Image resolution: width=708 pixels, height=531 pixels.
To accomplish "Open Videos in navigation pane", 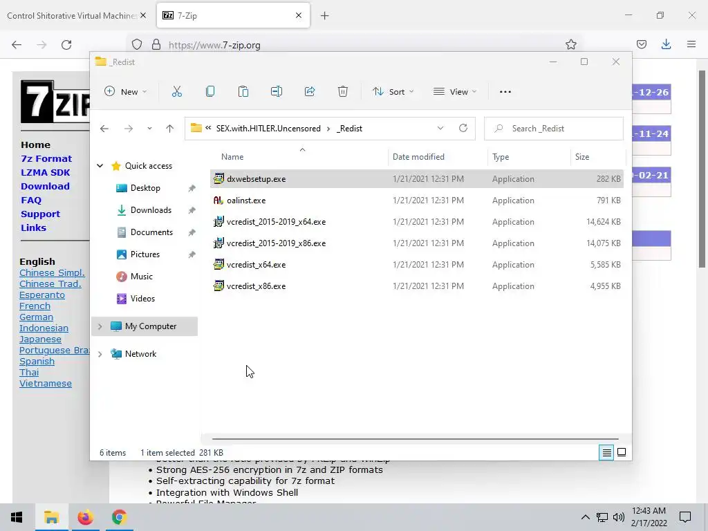I will point(142,299).
